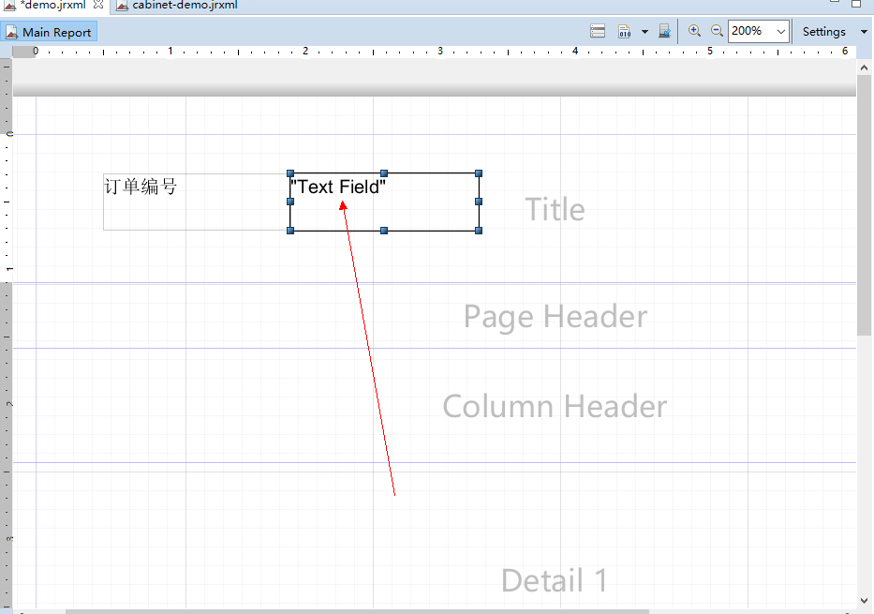Screen dimensions: 874x614
Task: Click the bottom-right handle of the Text Field
Action: 479,231
